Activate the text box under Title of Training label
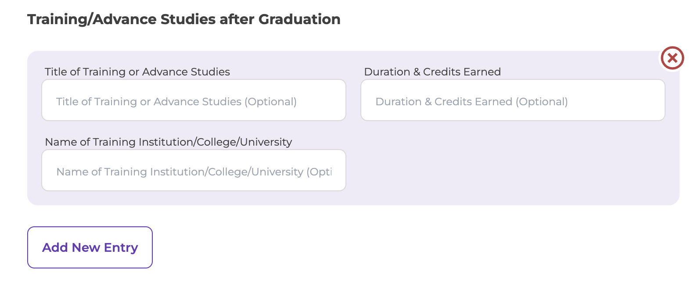 [194, 100]
